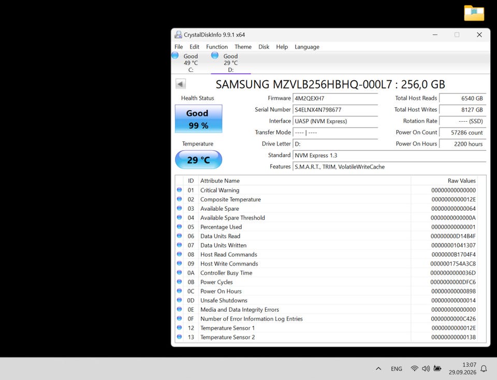
Task: Select Media and Data Integrity Errors row
Action: [327, 309]
